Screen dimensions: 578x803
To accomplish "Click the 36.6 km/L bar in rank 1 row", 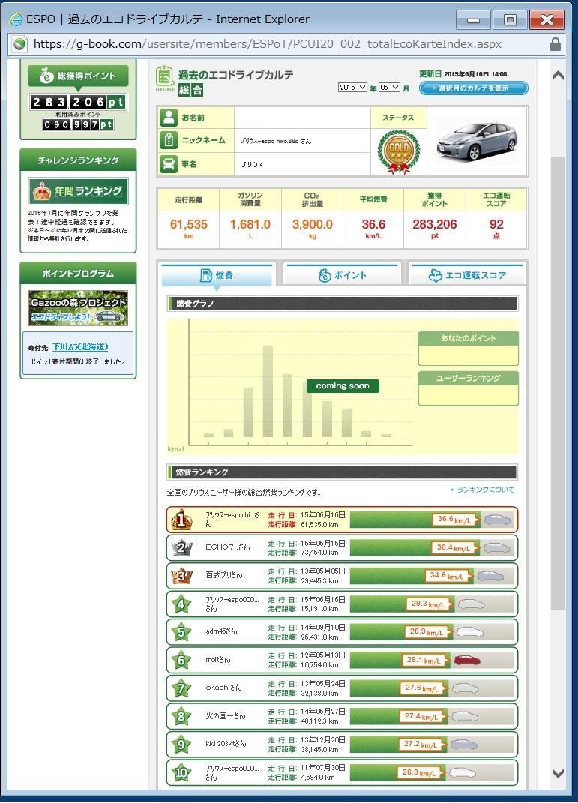I will click(415, 520).
